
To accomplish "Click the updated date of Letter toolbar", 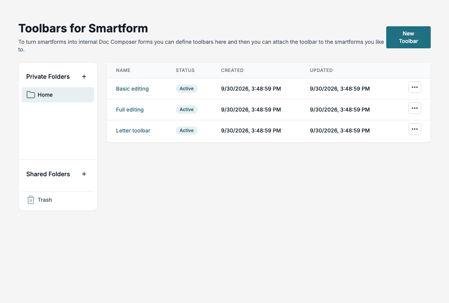I will point(340,131).
